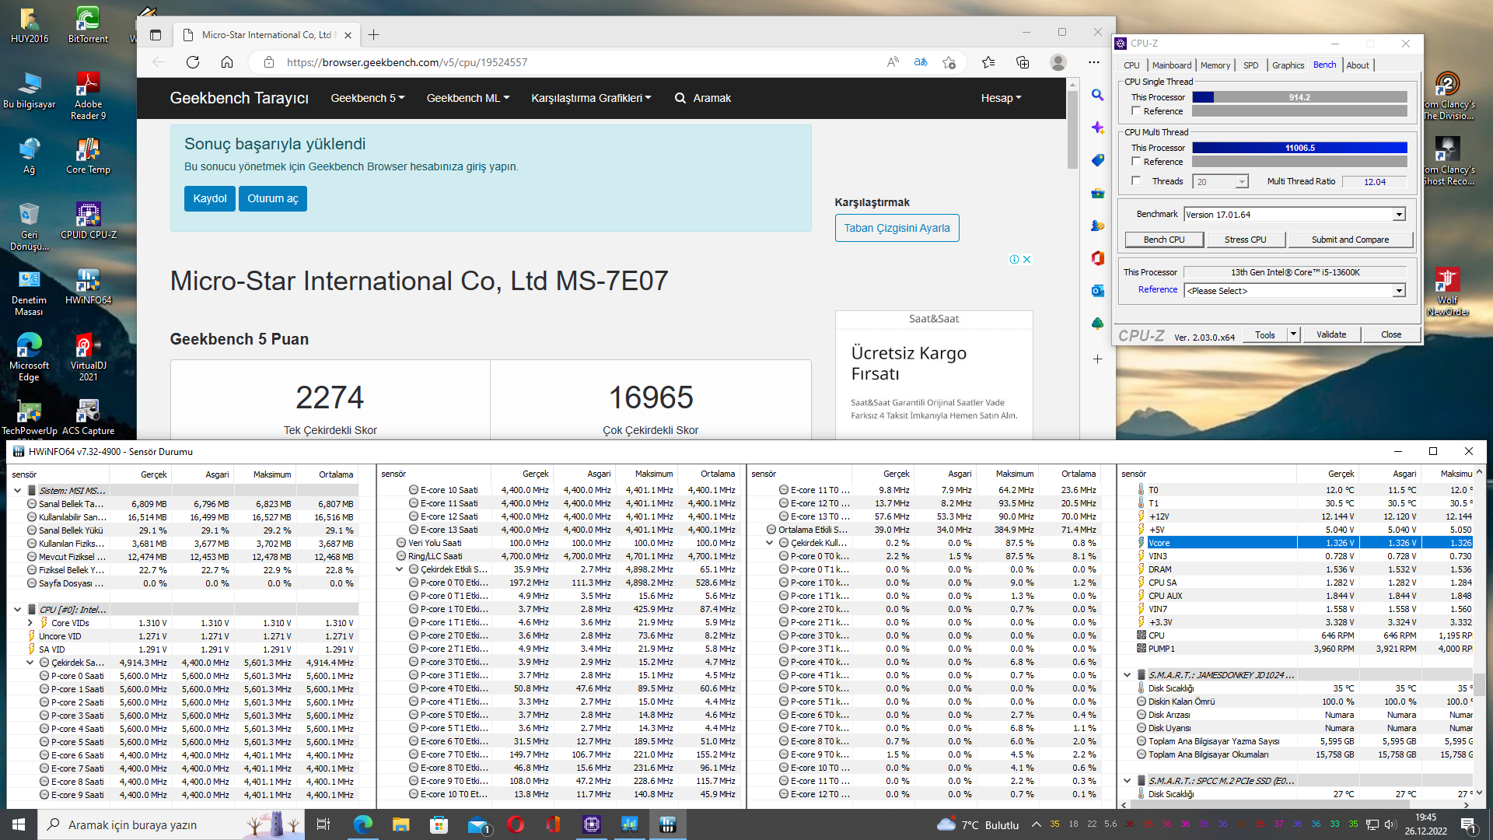This screenshot has height=840, width=1493.
Task: Enable Multi Thread Reference checkbox in CPU-Z
Action: coord(1136,162)
